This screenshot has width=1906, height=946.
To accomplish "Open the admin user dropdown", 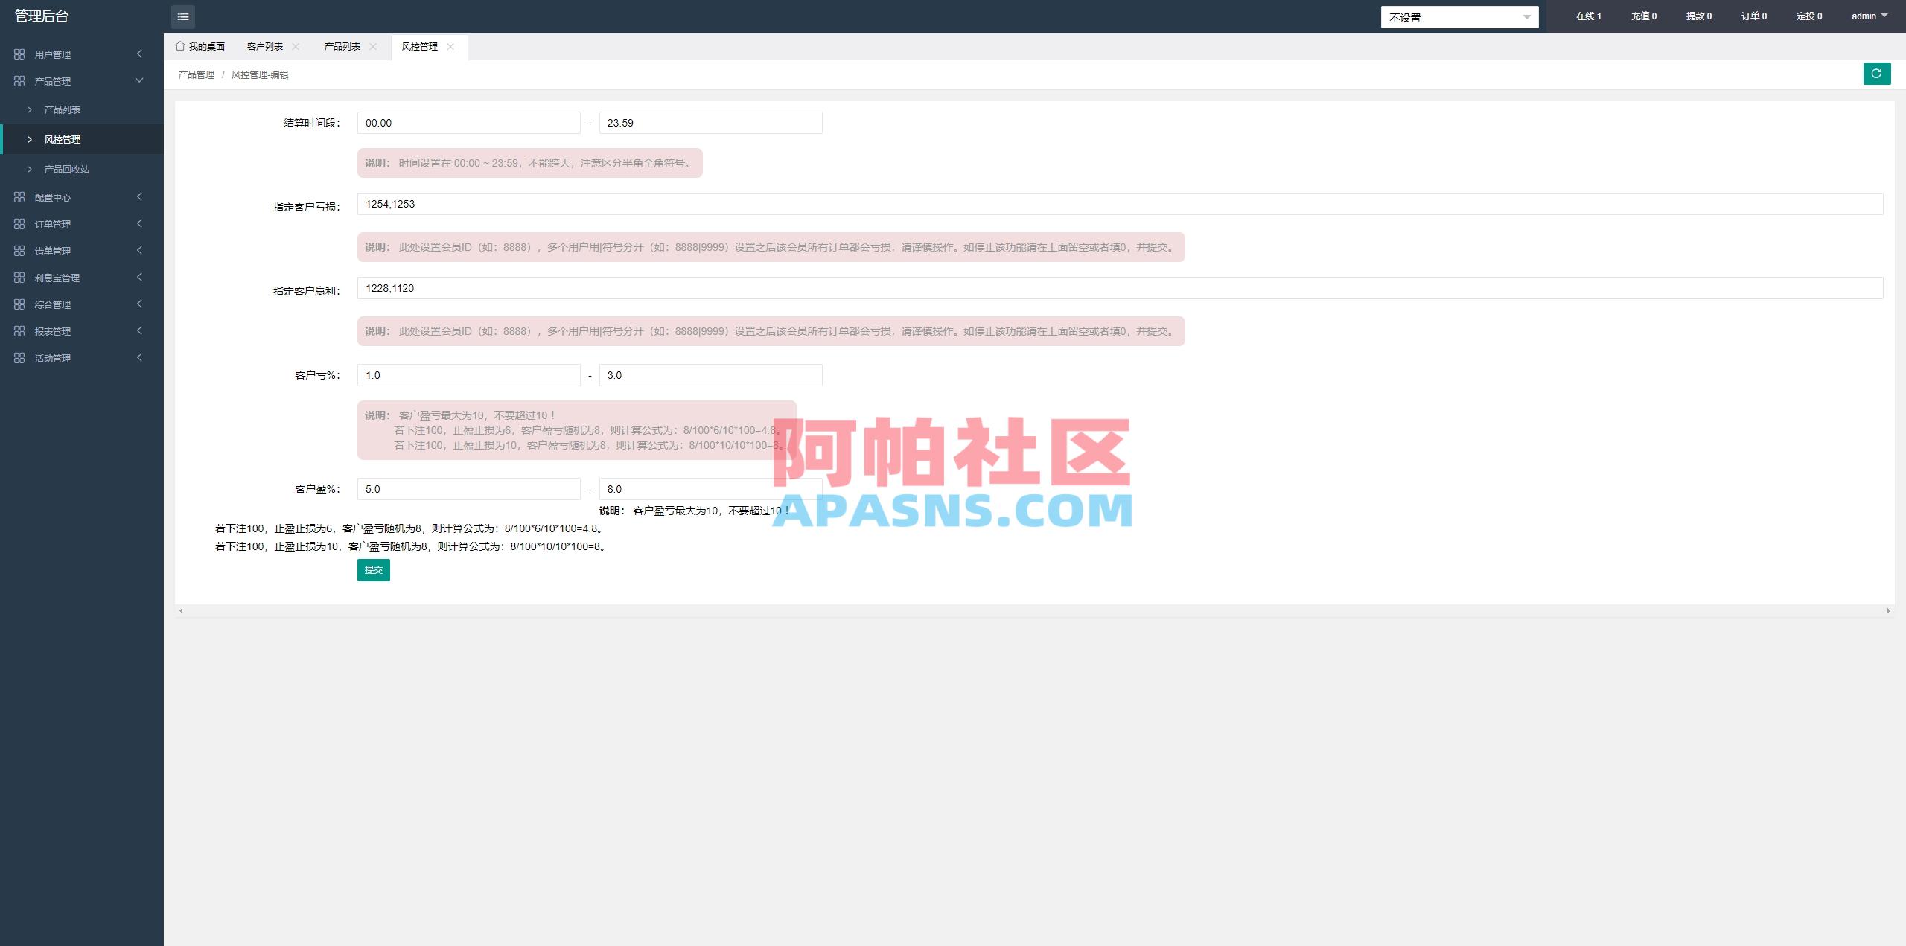I will coord(1870,16).
